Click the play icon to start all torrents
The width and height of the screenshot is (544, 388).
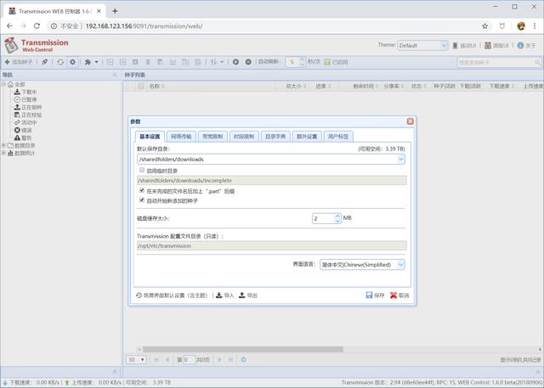coord(235,62)
